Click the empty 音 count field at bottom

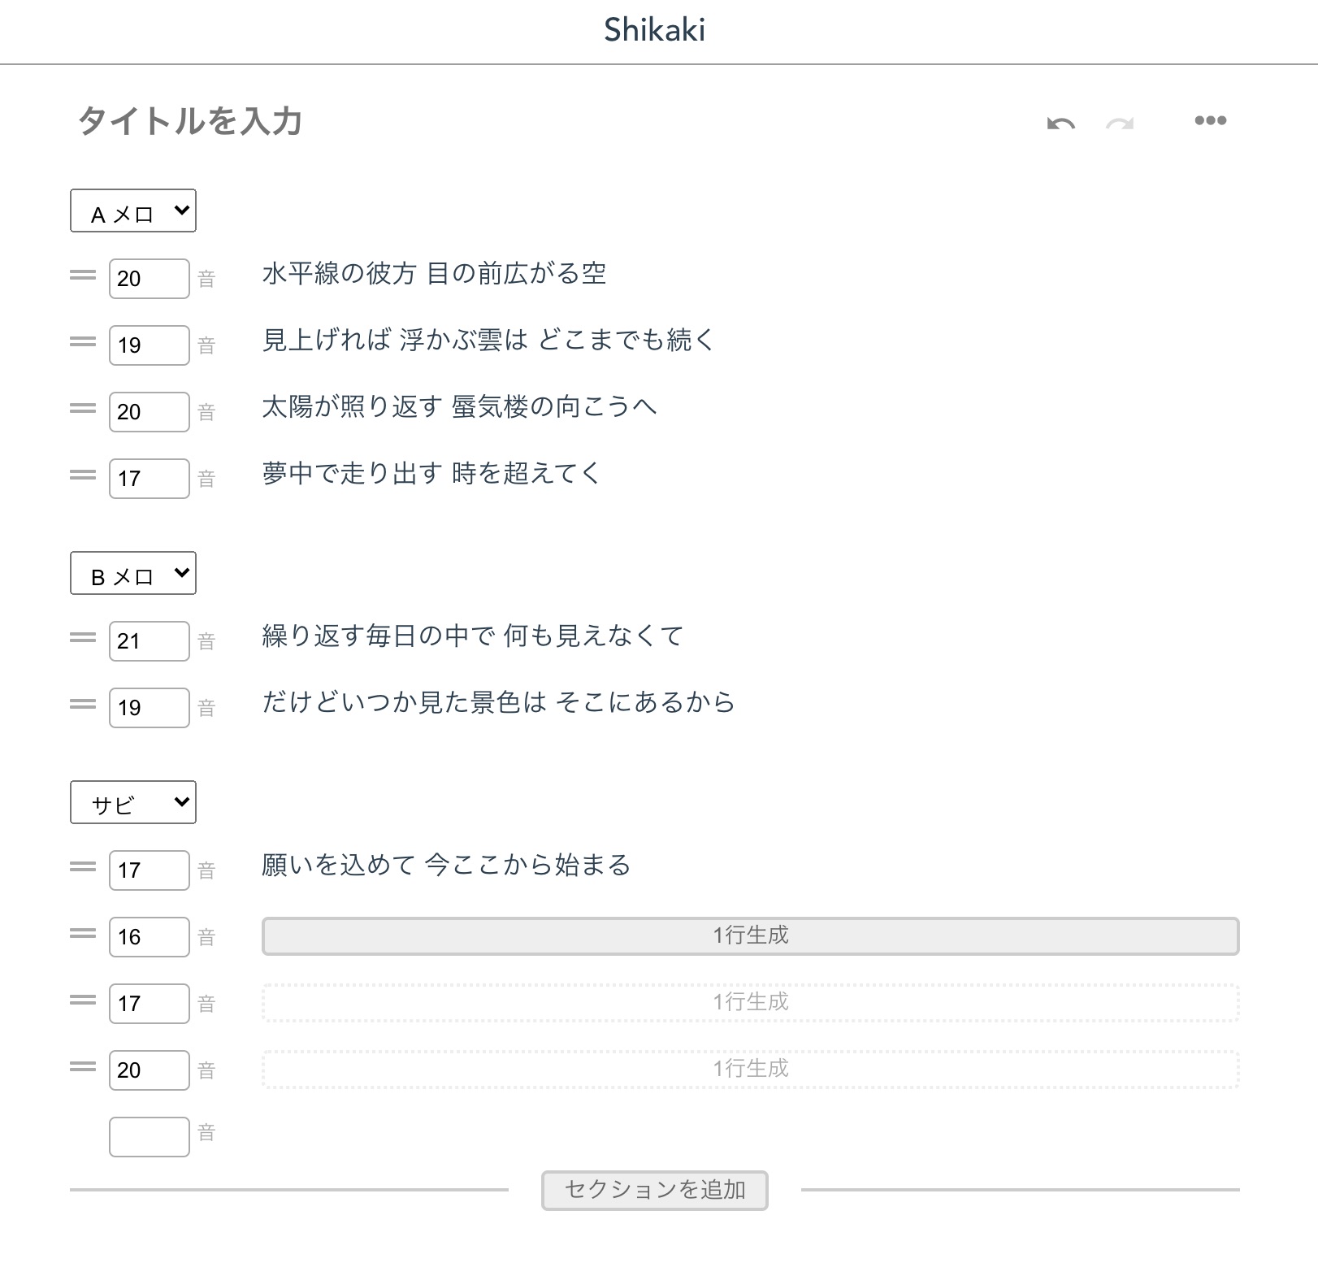click(149, 1136)
